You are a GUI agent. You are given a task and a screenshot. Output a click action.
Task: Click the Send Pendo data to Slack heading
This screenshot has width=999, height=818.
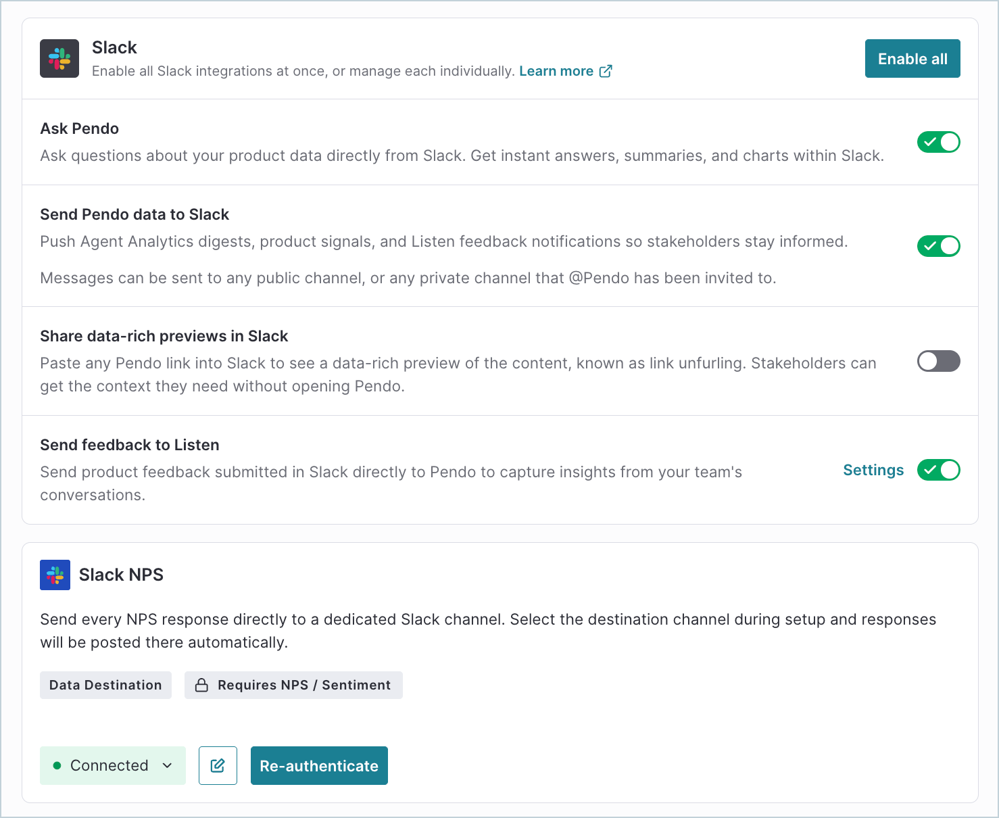point(135,214)
